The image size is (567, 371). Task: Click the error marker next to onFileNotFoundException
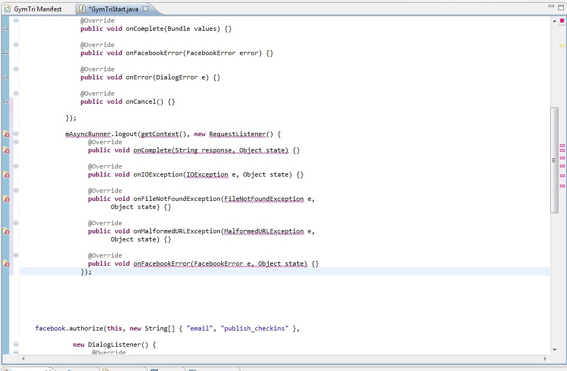tap(6, 199)
